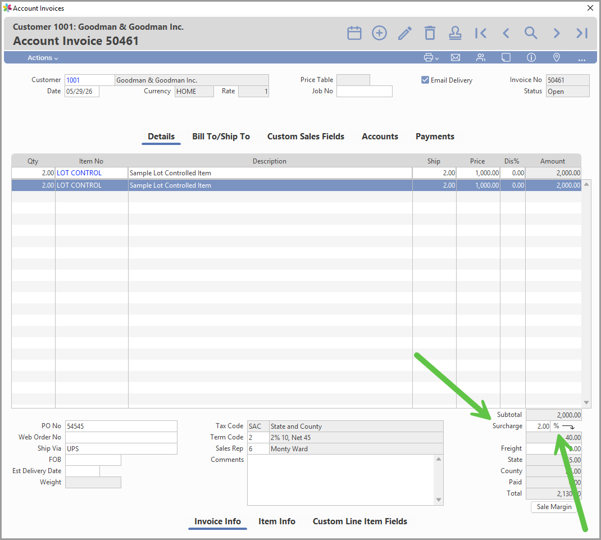Select the highlighted second LOT CONTROL row

click(296, 185)
